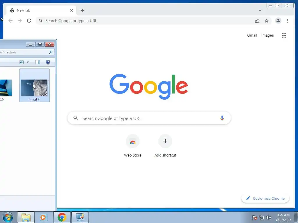Image resolution: width=298 pixels, height=223 pixels.
Task: Open the Chrome profile avatar
Action: click(x=278, y=21)
